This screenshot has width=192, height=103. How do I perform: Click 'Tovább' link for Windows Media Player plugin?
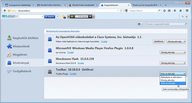[x=70, y=52]
